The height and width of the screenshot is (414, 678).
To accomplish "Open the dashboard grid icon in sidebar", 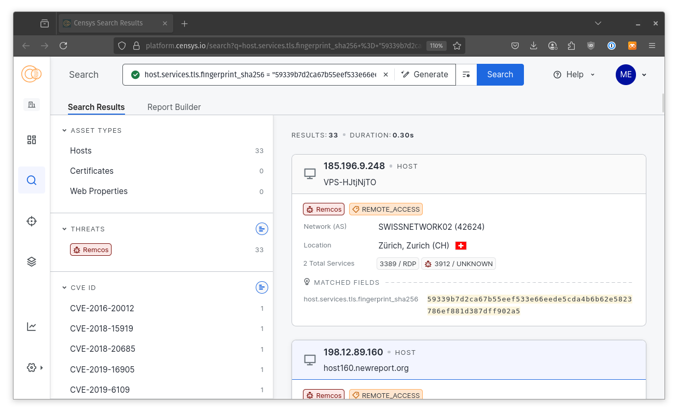I will tap(32, 140).
